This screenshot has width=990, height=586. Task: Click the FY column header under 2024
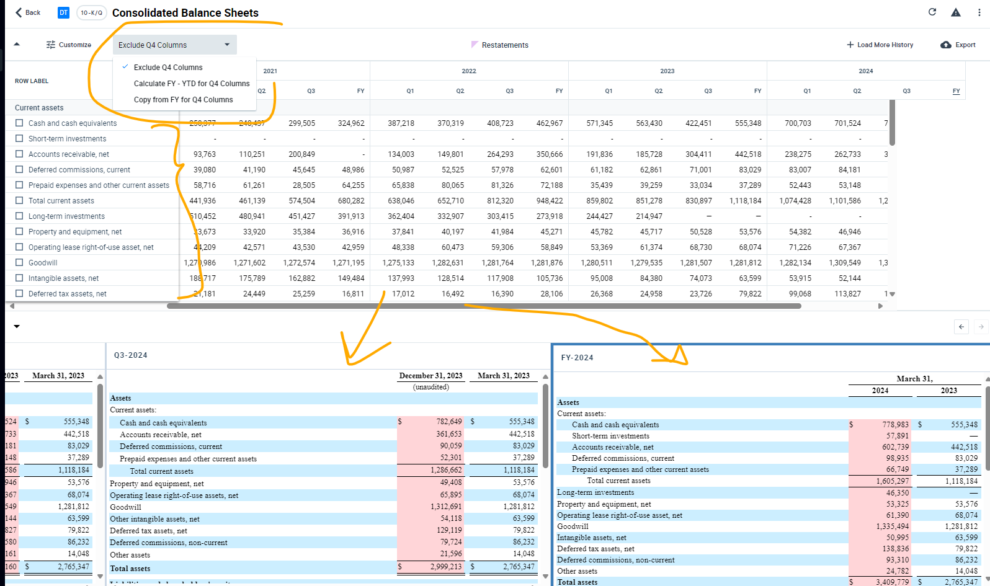click(956, 91)
